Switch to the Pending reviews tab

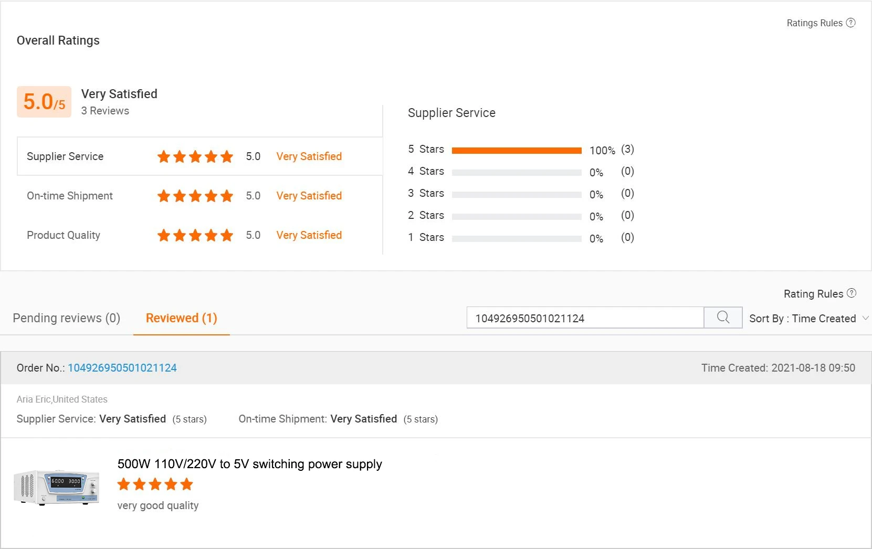tap(67, 318)
